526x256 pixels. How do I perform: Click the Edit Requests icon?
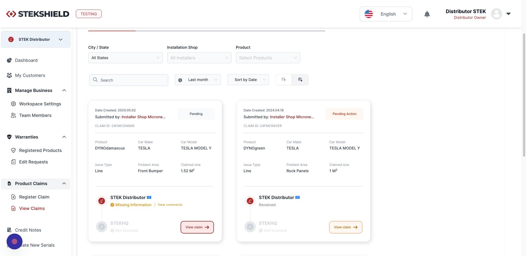point(13,162)
